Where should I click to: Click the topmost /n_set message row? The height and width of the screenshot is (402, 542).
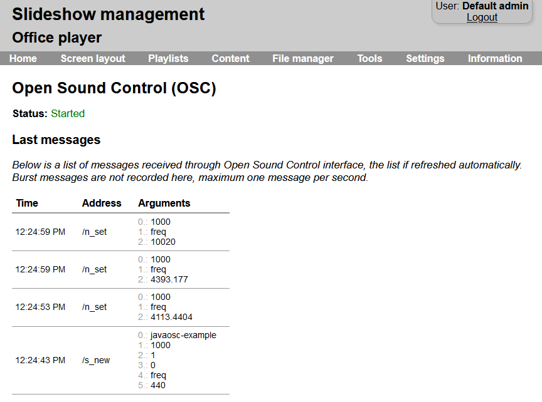(x=94, y=232)
